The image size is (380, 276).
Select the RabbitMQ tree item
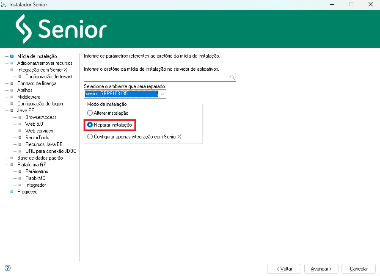tap(36, 178)
